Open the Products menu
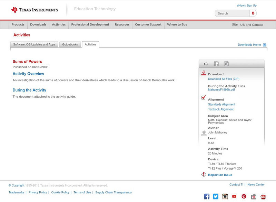The height and width of the screenshot is (202, 276). pyautogui.click(x=18, y=24)
